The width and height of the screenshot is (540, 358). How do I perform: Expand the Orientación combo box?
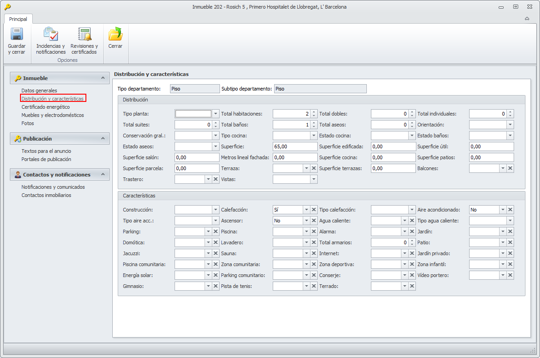510,125
